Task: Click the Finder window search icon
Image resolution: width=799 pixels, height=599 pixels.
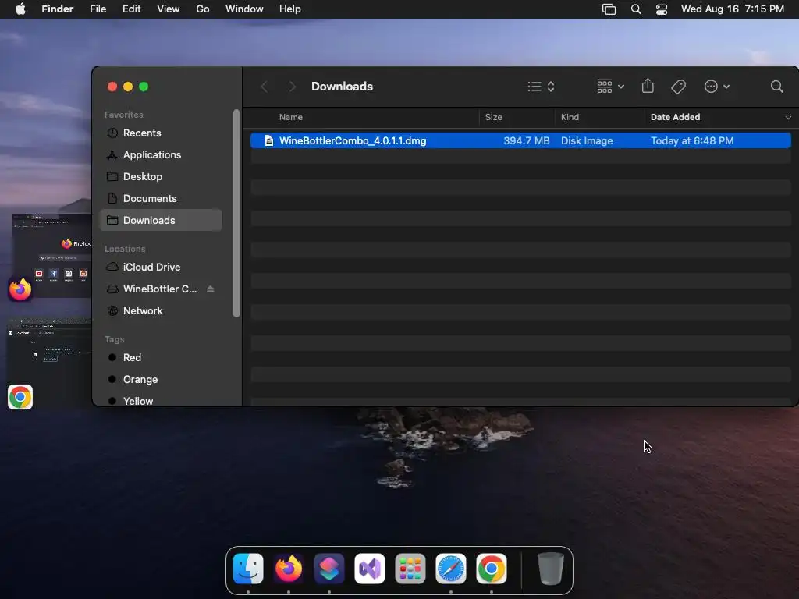Action: (x=776, y=87)
